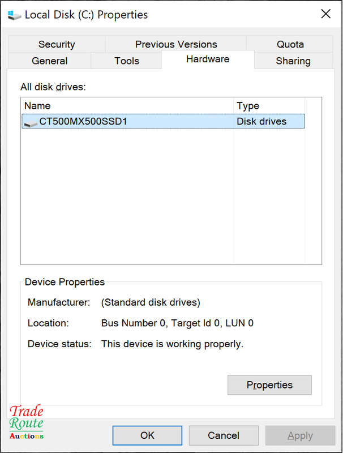The image size is (343, 453).
Task: Close the Local Disk Properties dialog
Action: point(325,14)
